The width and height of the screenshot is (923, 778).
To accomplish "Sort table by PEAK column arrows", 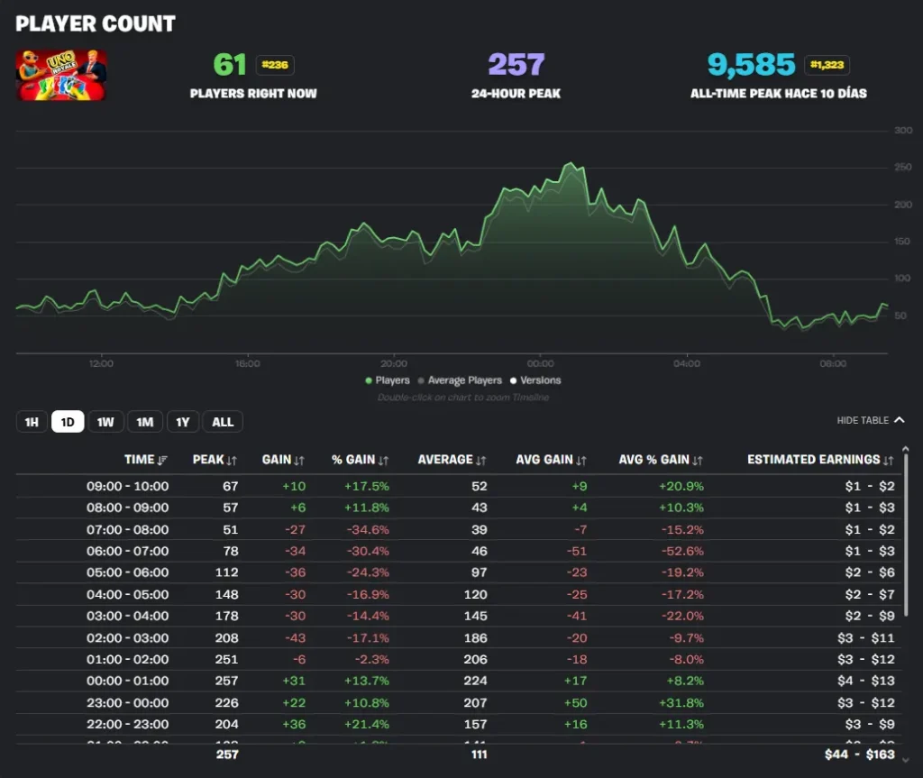I will (x=233, y=461).
